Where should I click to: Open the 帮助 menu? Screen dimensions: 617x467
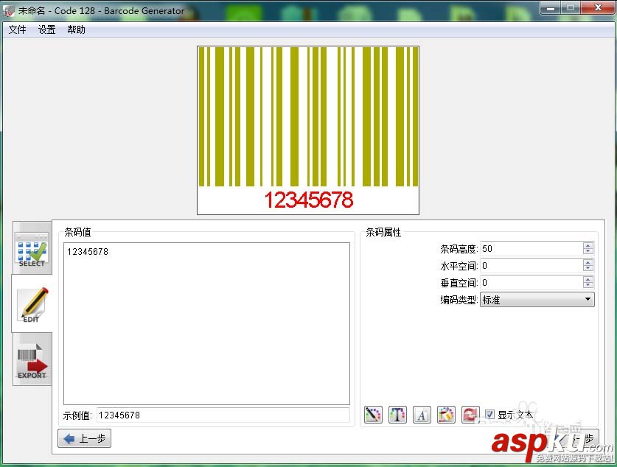[x=76, y=29]
